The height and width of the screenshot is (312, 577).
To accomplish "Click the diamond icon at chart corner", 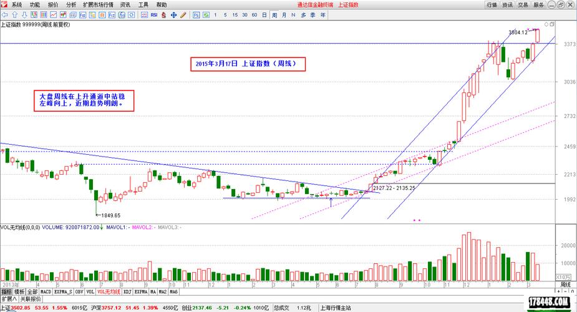I will click(x=546, y=24).
